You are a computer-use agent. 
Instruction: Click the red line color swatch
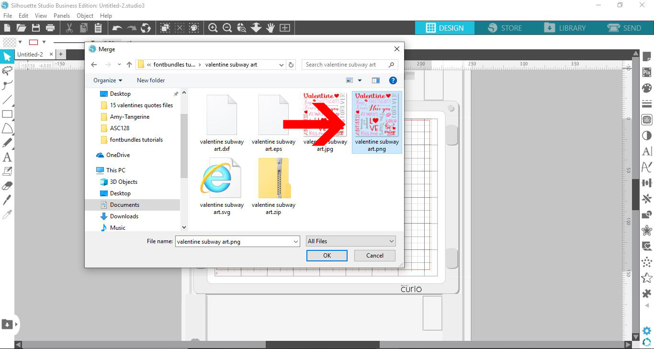tap(34, 42)
